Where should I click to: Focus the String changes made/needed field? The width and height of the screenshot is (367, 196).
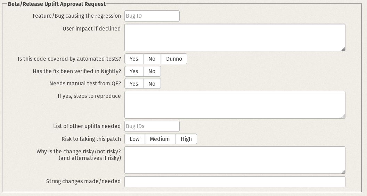[x=235, y=182]
